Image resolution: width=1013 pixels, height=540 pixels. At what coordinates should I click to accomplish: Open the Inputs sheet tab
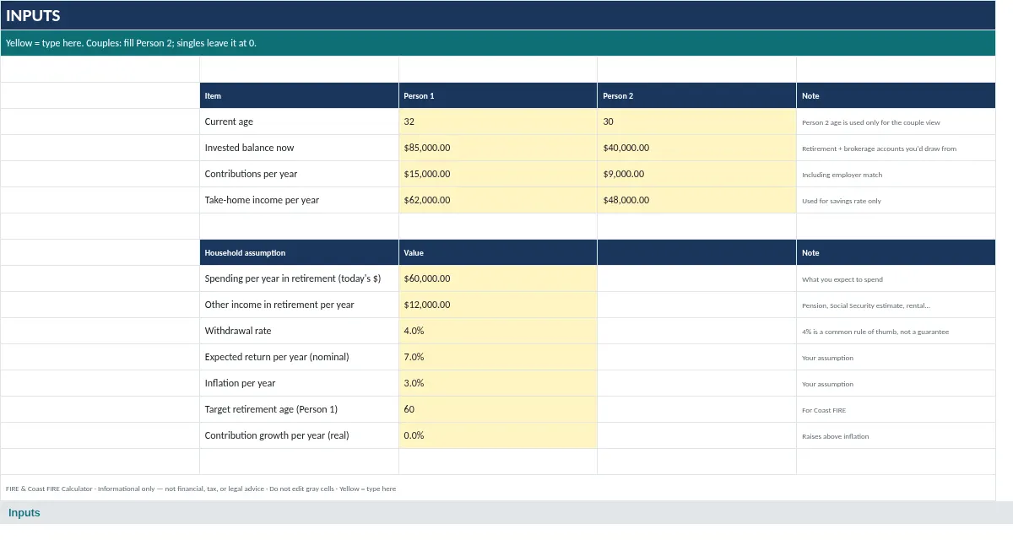(24, 513)
